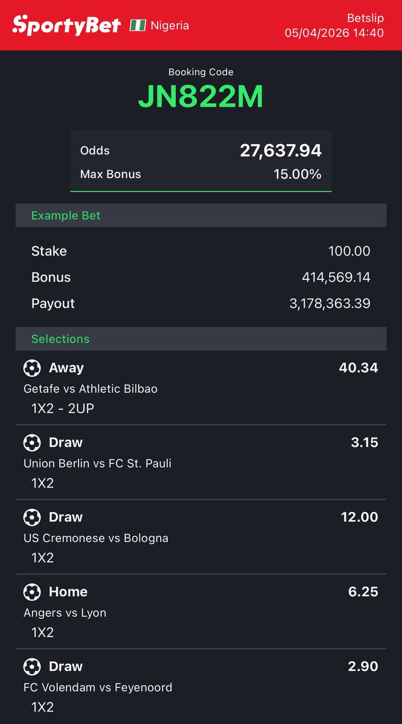This screenshot has height=724, width=402.
Task: Click soccer ball icon for FC Volendam match
Action: click(32, 667)
